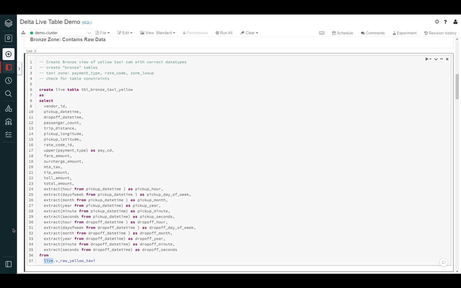Click the line ending in pickup_day_of_week

pyautogui.click(x=117, y=195)
